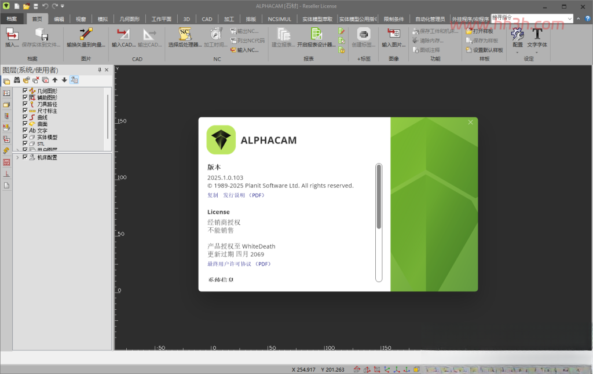Toggle the 曲线 layer checkbox

[25, 117]
